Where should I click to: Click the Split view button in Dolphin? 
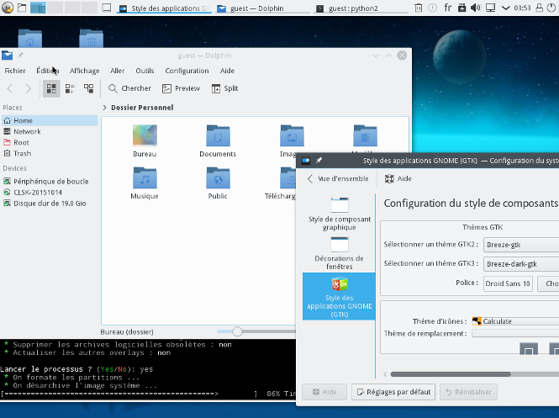[225, 88]
